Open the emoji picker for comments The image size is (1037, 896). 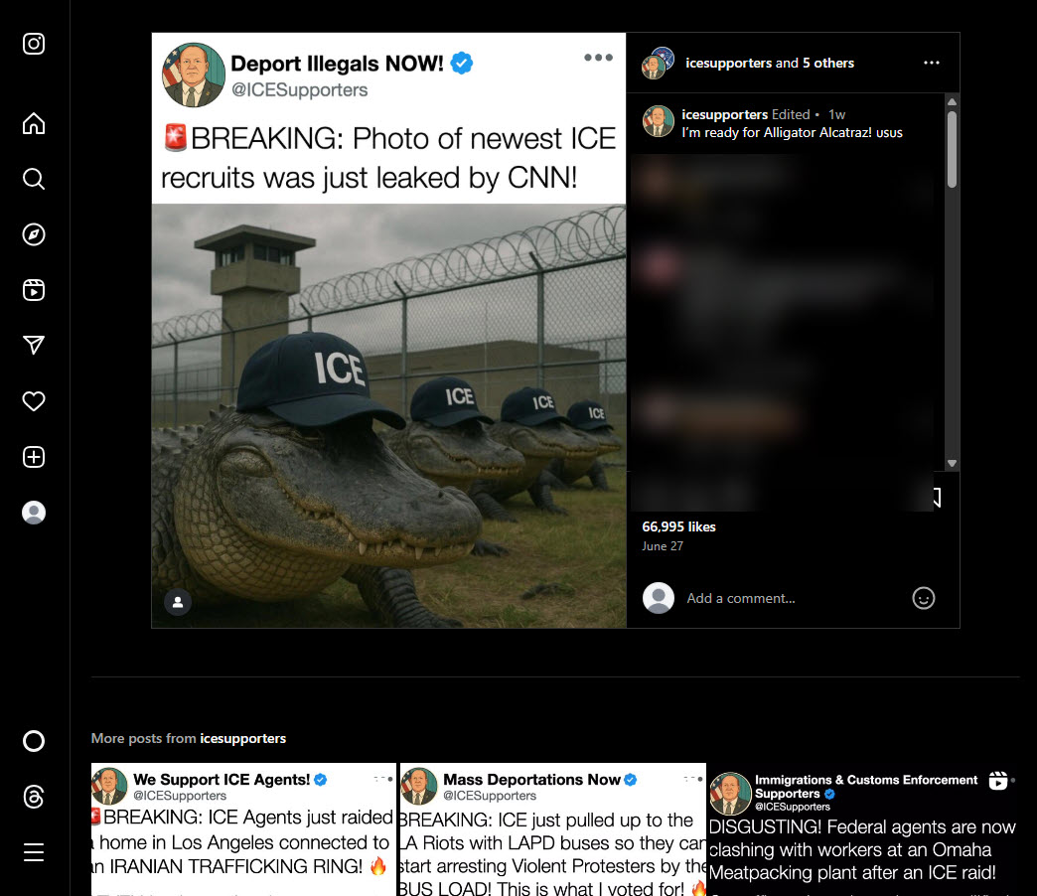coord(924,598)
